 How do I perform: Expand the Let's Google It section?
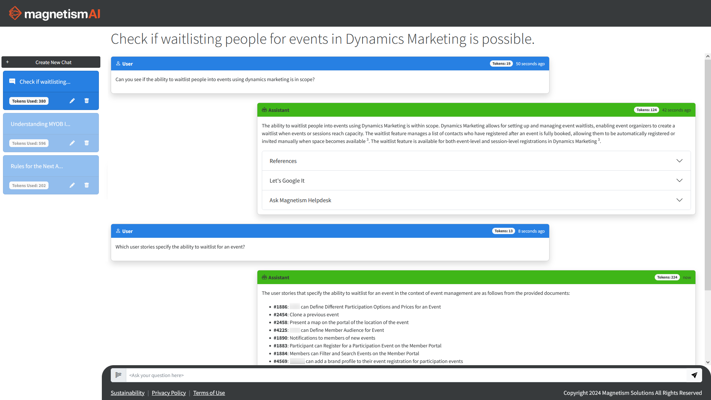tap(476, 180)
